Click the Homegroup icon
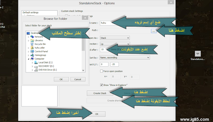 coord(32,55)
